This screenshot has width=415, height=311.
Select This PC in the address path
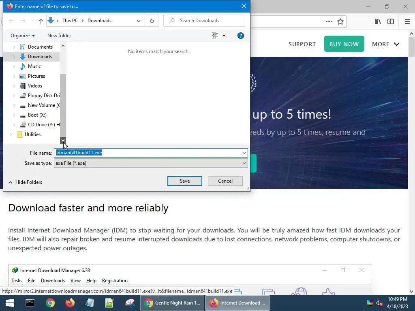70,21
